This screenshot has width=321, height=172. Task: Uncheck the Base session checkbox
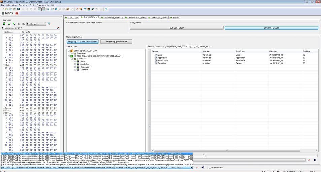point(156,55)
